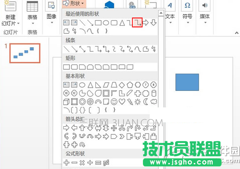Select the donut shape

(x=82, y=101)
